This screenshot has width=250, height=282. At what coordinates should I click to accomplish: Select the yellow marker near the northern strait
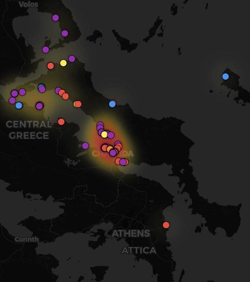[x=63, y=63]
